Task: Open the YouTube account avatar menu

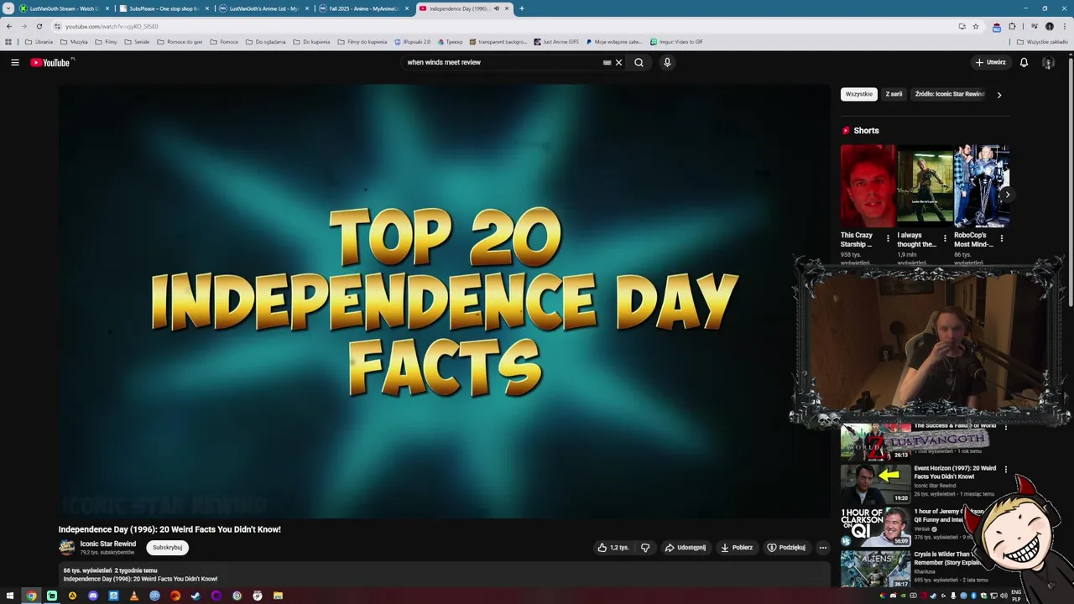Action: pos(1048,62)
